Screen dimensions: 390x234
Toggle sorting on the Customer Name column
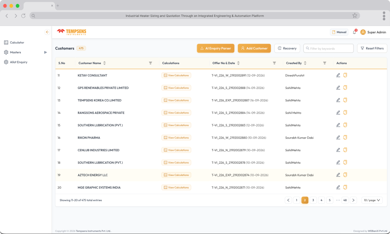(104, 63)
